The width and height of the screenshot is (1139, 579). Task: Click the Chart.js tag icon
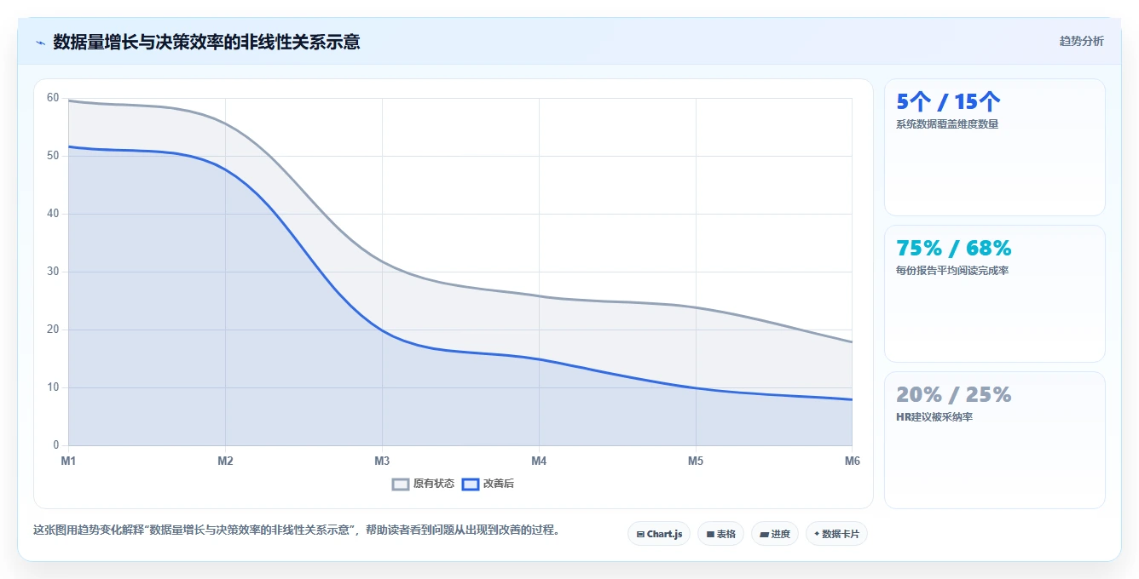pos(640,535)
